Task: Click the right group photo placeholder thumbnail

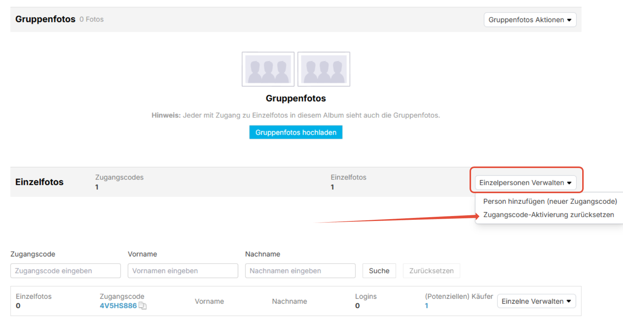Action: [x=324, y=69]
